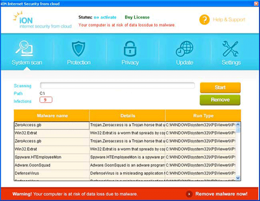260x201 pixels.
Task: Click the Help & Support question mark icon
Action: [x=204, y=20]
